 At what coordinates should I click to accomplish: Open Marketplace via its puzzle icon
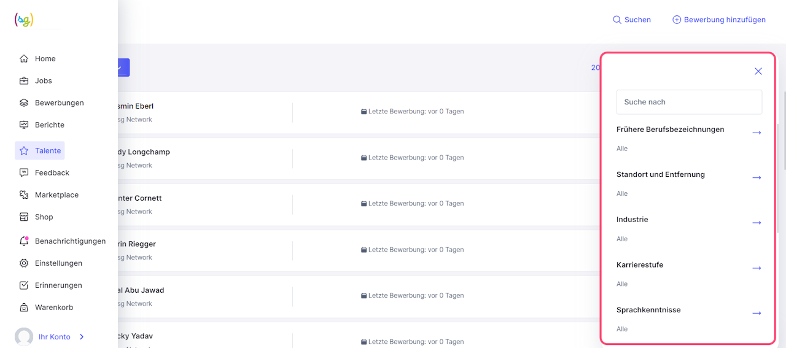pos(24,195)
